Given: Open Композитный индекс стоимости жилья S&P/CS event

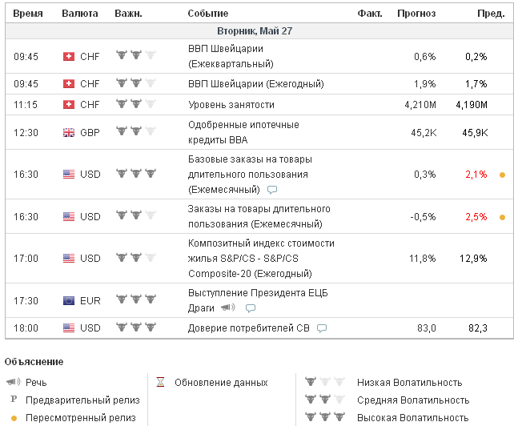Looking at the screenshot, I should pyautogui.click(x=261, y=258).
